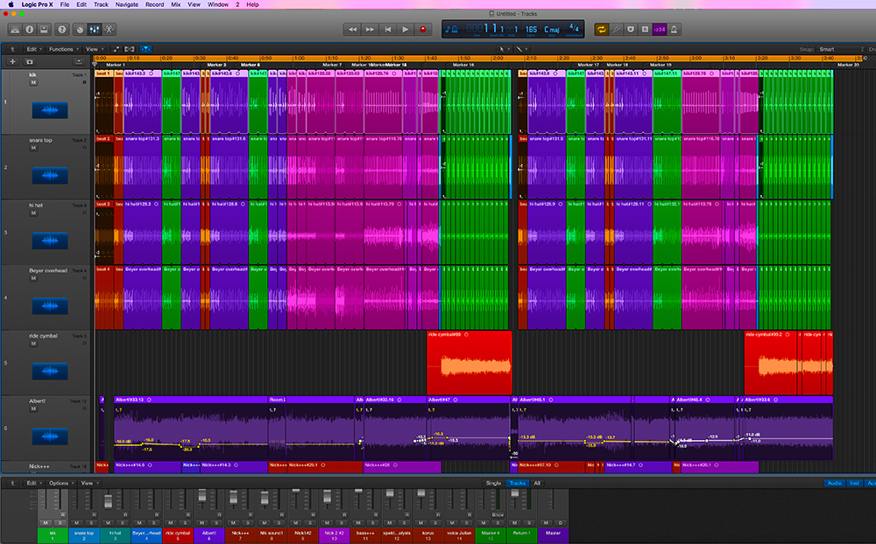The height and width of the screenshot is (544, 876).
Task: Mute the ride cymbal track in header
Action: [33, 344]
